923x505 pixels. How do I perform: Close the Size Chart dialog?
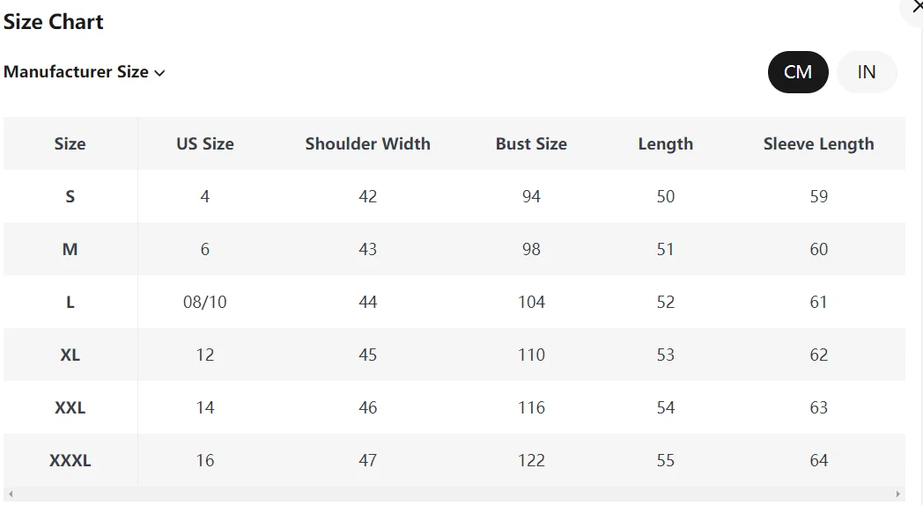tap(917, 7)
